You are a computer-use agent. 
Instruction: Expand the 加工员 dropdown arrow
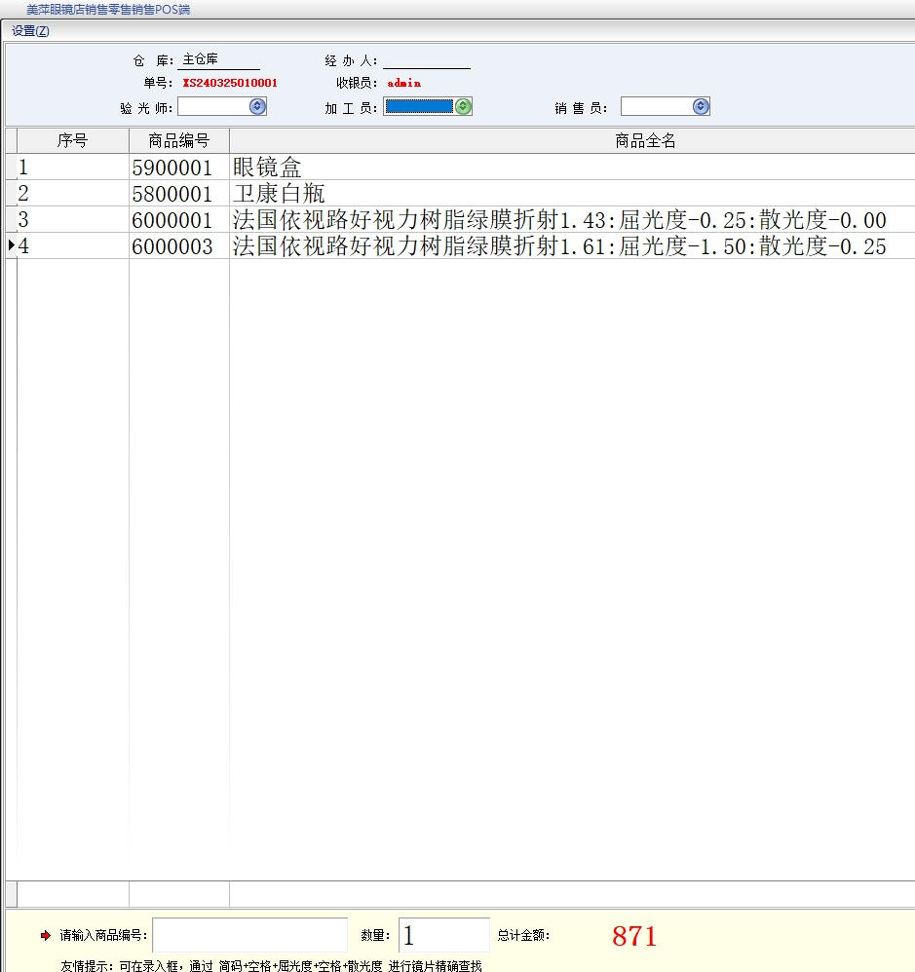[463, 107]
